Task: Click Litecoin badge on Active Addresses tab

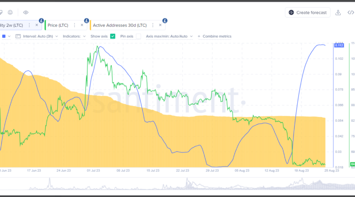Action: (x=165, y=20)
